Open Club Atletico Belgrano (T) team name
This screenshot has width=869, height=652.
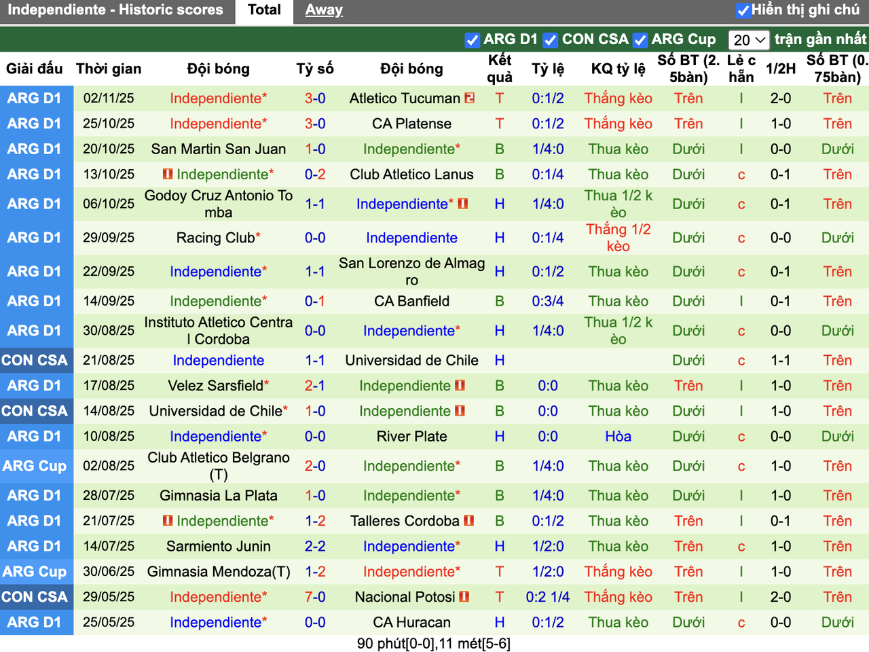click(219, 466)
